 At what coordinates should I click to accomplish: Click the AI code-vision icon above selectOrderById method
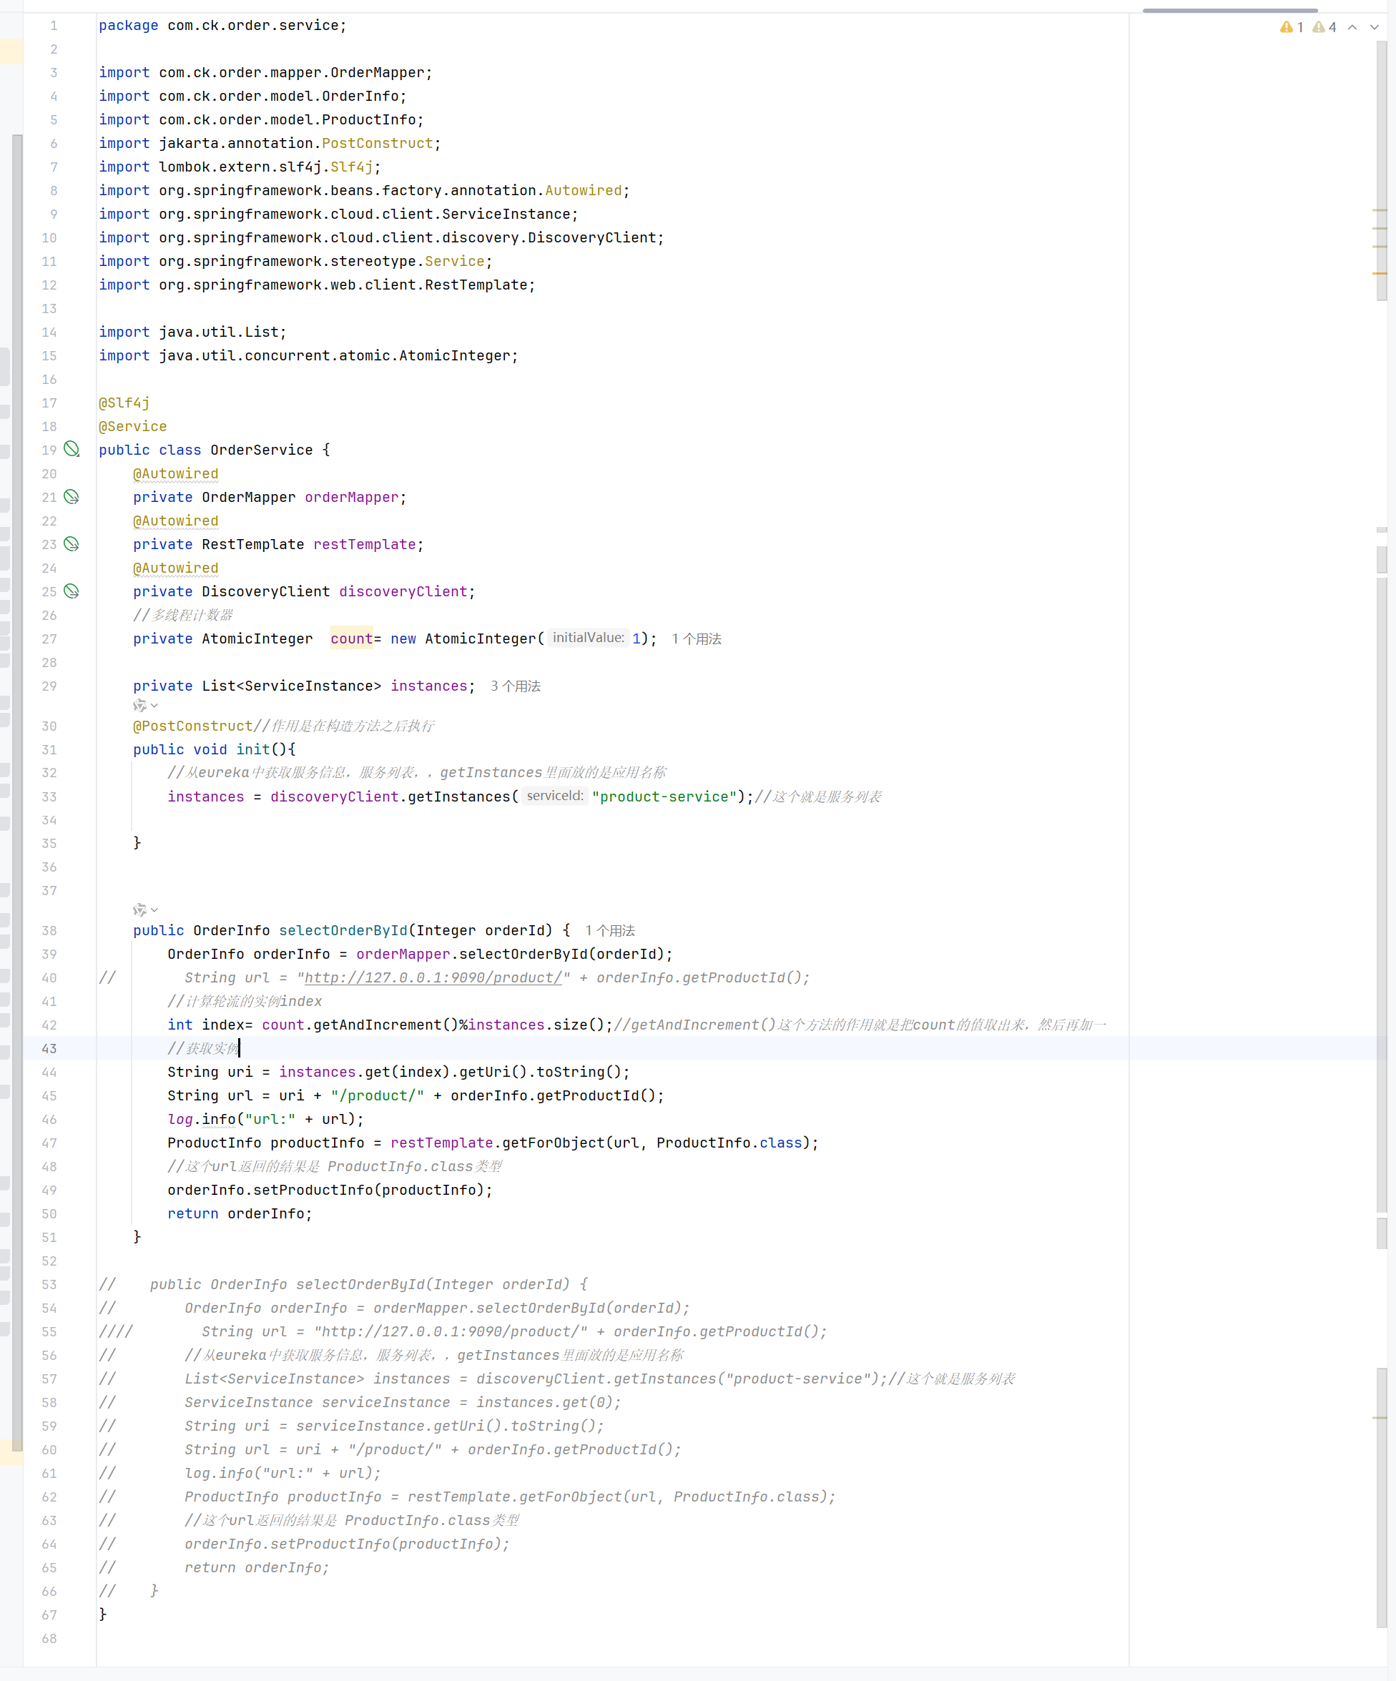[x=139, y=910]
